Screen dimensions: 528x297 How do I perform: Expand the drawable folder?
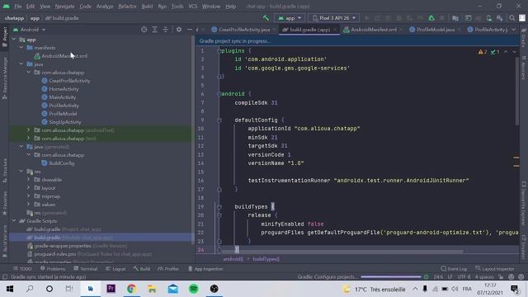pos(28,180)
